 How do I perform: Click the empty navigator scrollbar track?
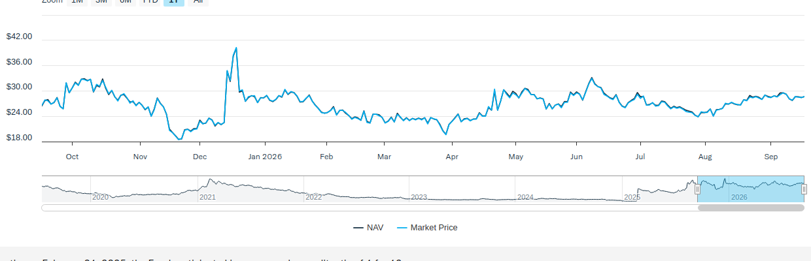click(370, 208)
